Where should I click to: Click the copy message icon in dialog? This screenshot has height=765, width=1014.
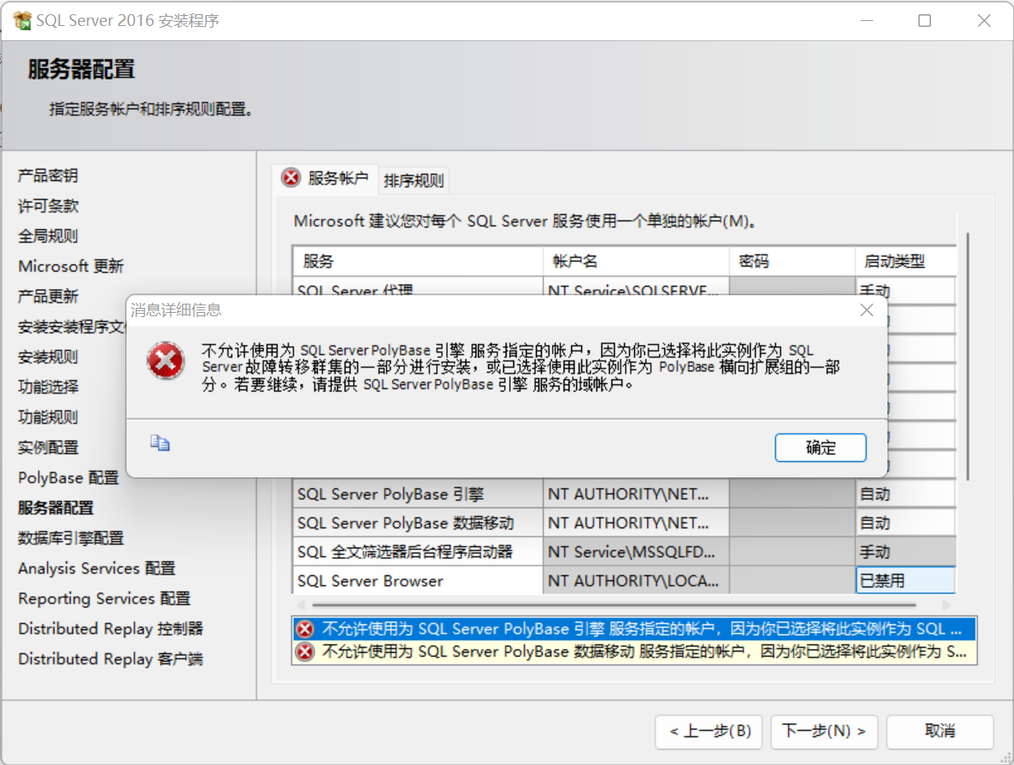point(160,444)
